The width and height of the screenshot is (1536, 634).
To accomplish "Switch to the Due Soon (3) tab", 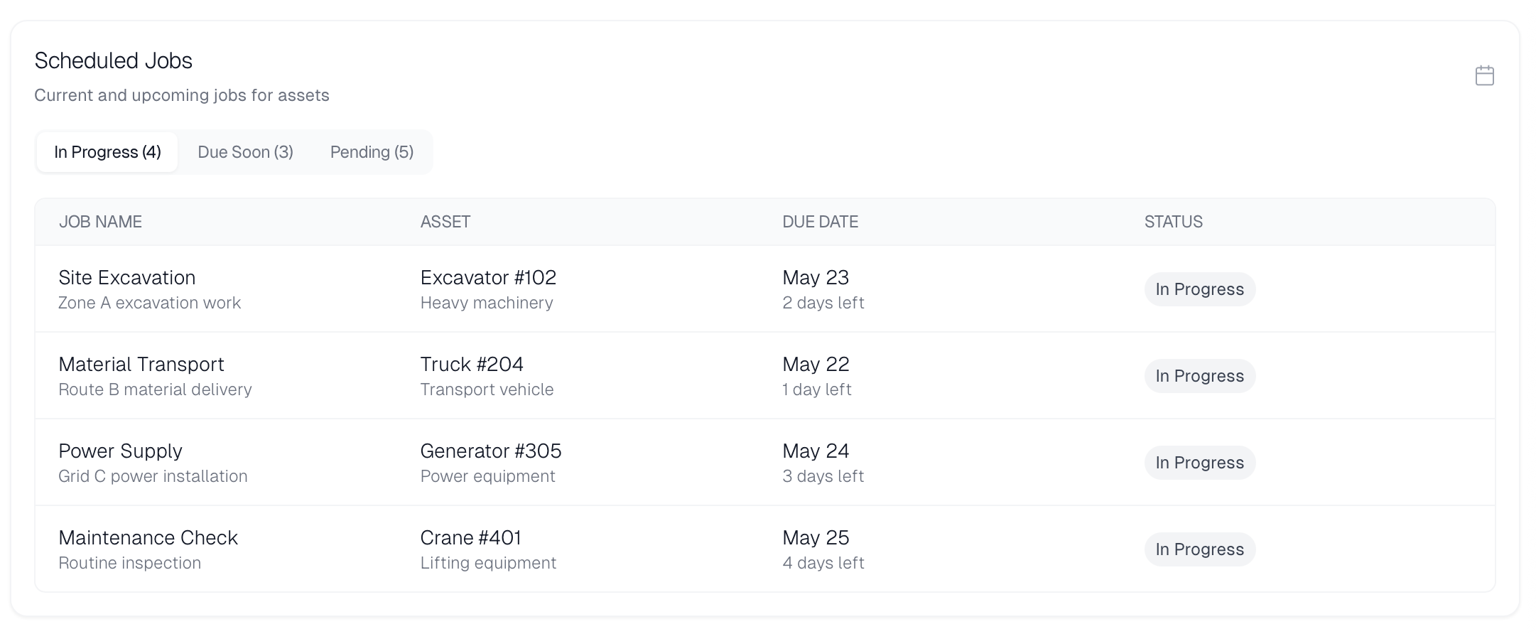I will tap(245, 152).
